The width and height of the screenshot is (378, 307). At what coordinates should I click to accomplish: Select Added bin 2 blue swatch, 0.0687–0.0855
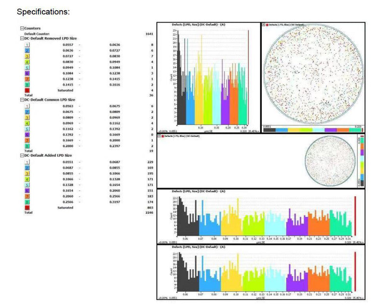(27, 168)
